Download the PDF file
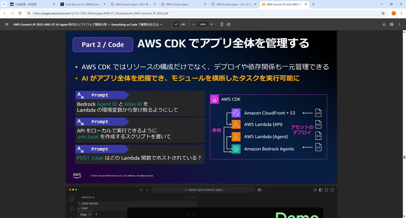Image resolution: width=406 pixels, height=218 pixels. pos(384,24)
